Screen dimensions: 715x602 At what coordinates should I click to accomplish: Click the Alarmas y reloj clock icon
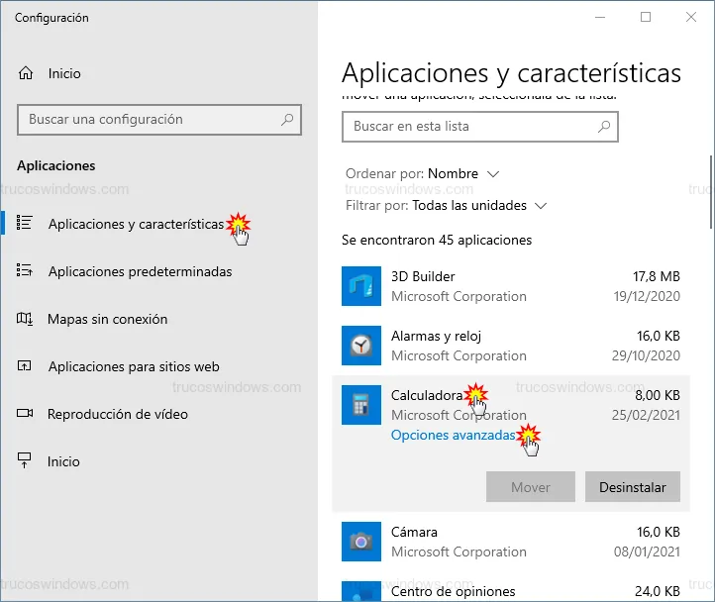click(360, 346)
